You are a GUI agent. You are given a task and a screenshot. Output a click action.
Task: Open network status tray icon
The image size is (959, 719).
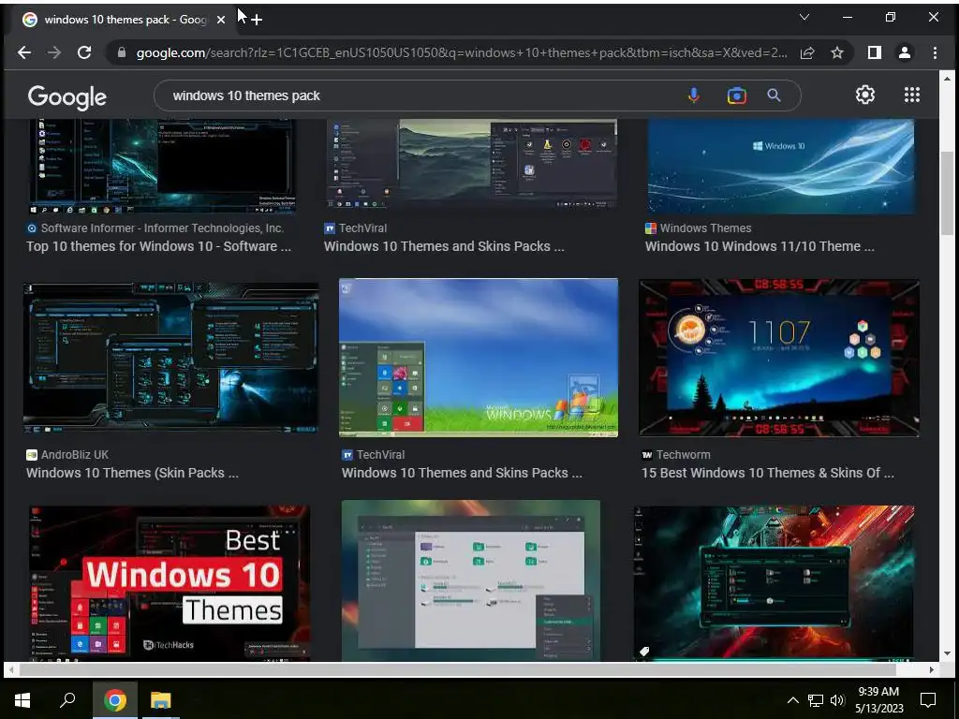pyautogui.click(x=816, y=700)
